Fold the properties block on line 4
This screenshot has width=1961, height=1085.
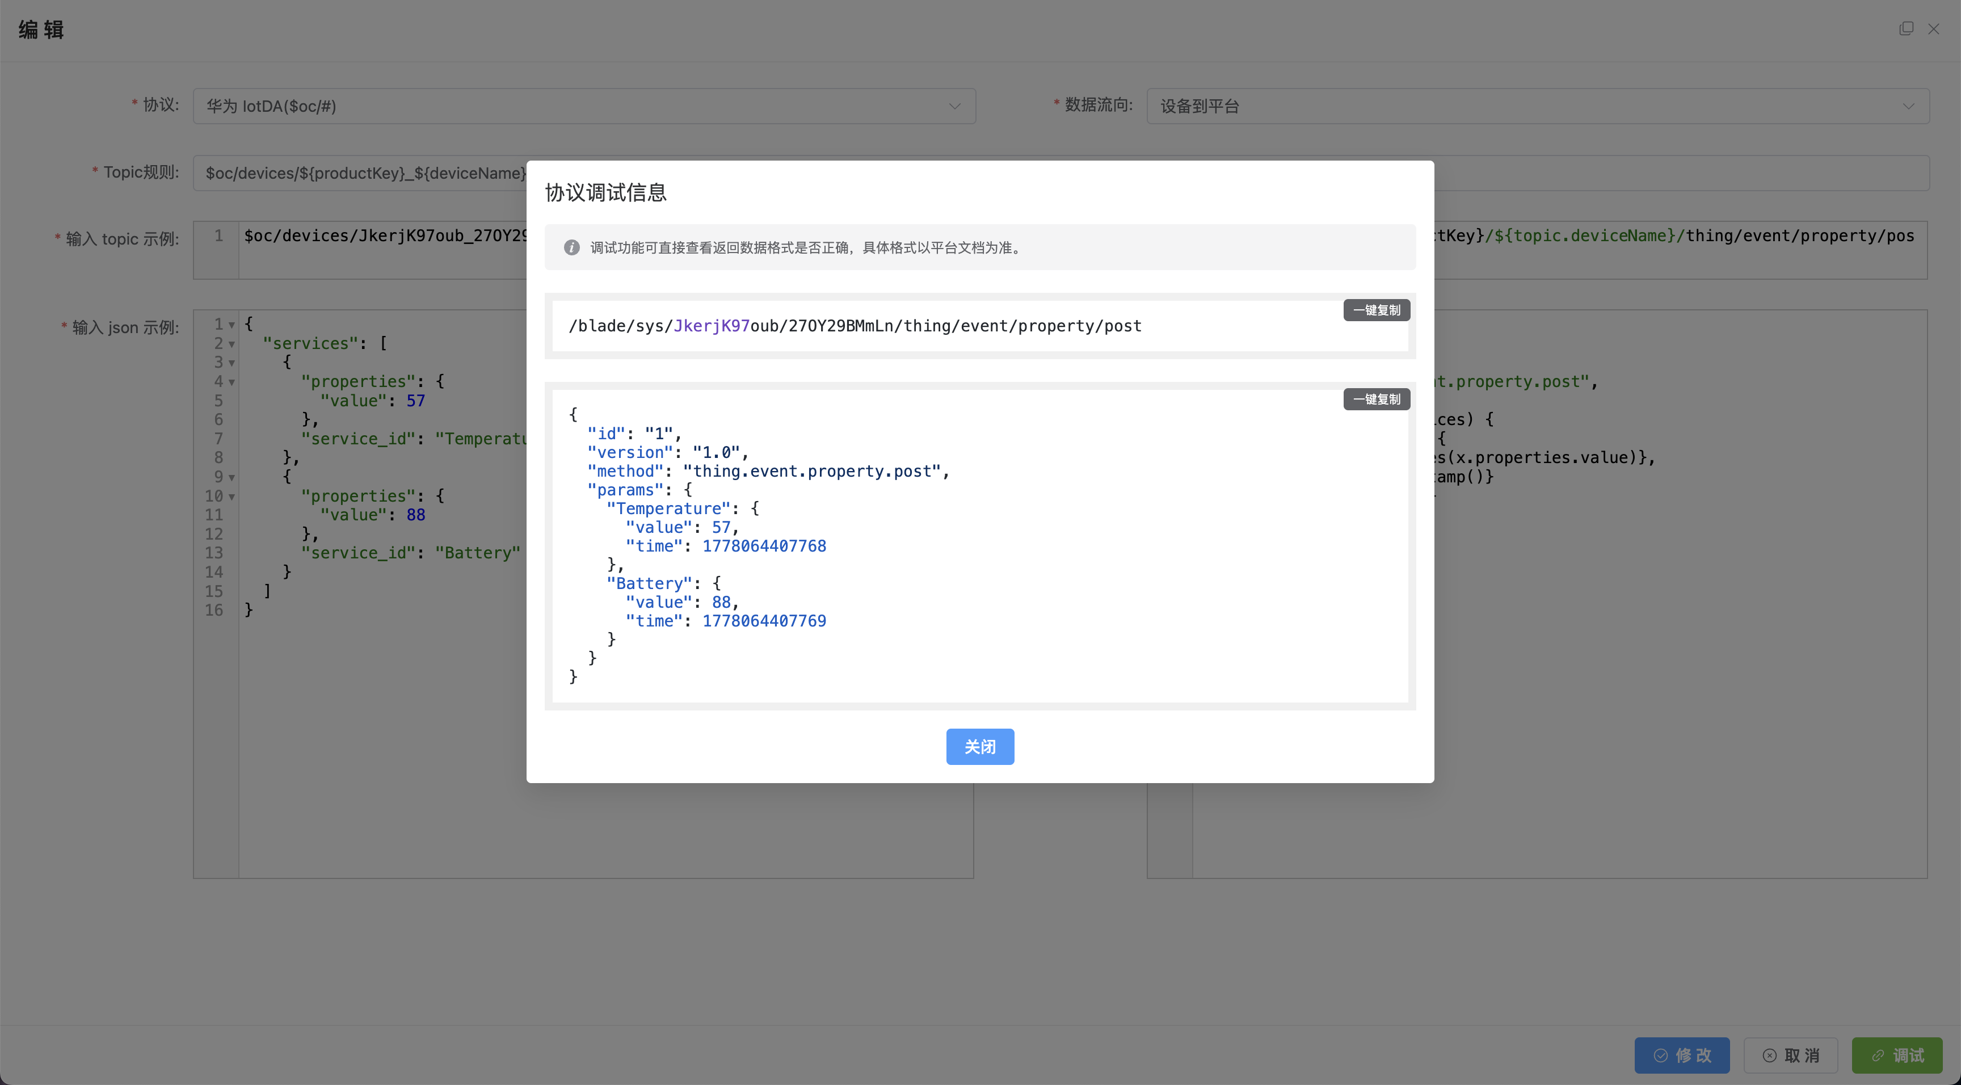[232, 382]
